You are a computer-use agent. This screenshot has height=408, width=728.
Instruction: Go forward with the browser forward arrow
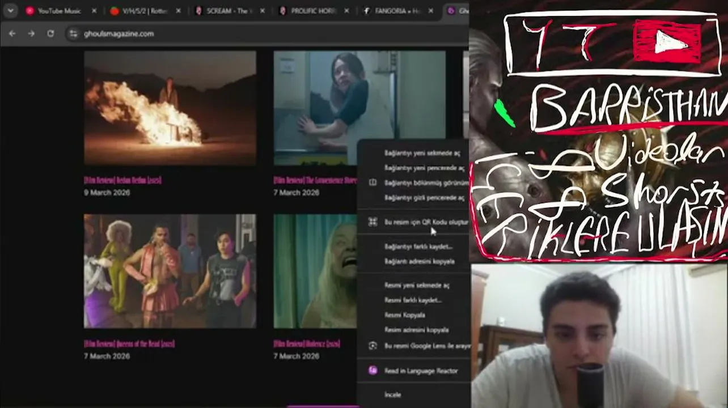click(x=31, y=33)
